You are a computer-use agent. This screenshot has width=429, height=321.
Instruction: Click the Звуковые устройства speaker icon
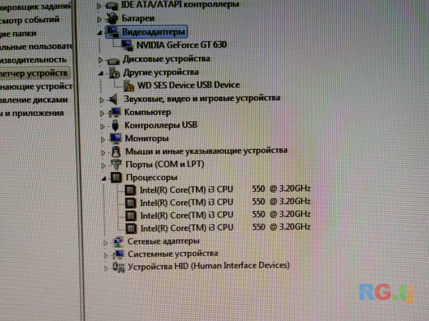click(x=113, y=99)
